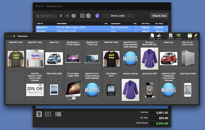This screenshot has height=130, width=205.
Task: Sort by Description column header
Action: 80,23
